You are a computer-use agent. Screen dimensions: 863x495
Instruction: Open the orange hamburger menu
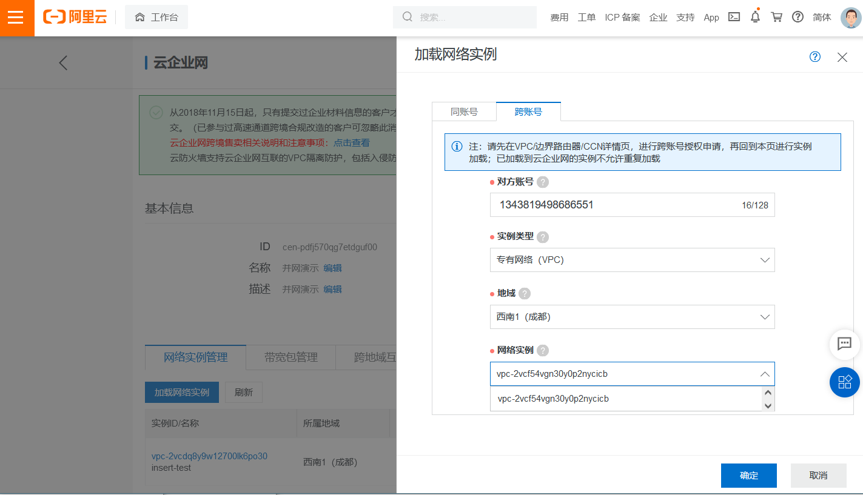(x=16, y=18)
